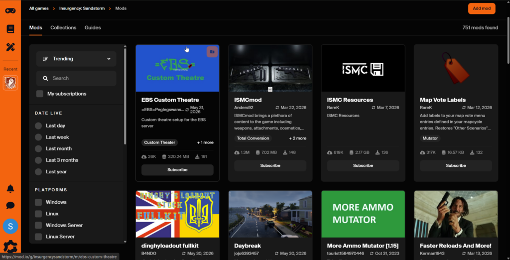Open the ISMC Resources thumbnail

363,68
